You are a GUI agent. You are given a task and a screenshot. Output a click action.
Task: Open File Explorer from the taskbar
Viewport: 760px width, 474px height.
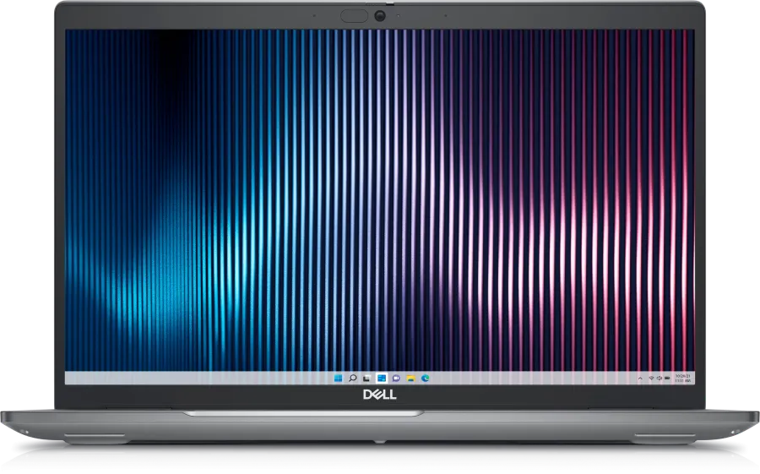[x=410, y=378]
